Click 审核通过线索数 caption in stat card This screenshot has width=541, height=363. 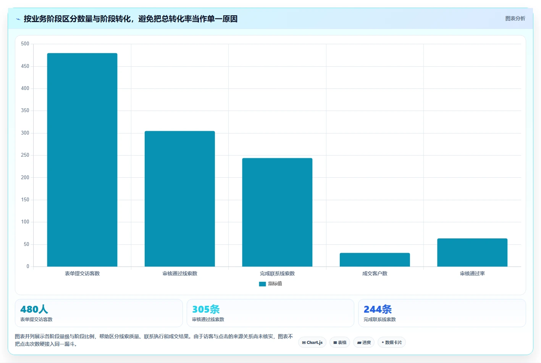[x=208, y=320]
